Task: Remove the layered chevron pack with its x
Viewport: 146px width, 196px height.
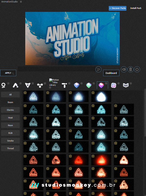Action: [131, 83]
